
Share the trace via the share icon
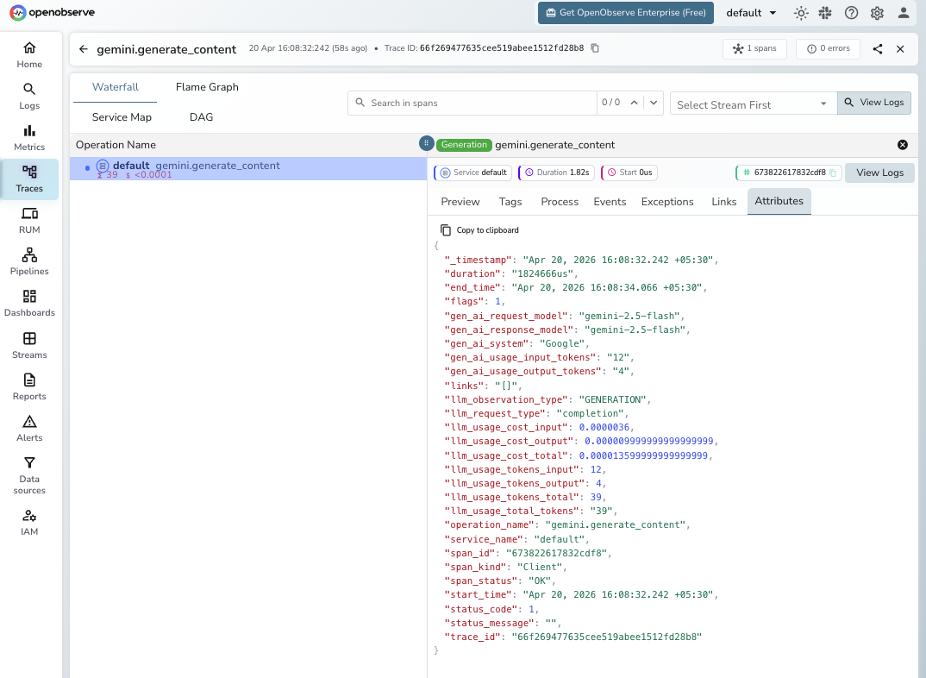coord(878,49)
